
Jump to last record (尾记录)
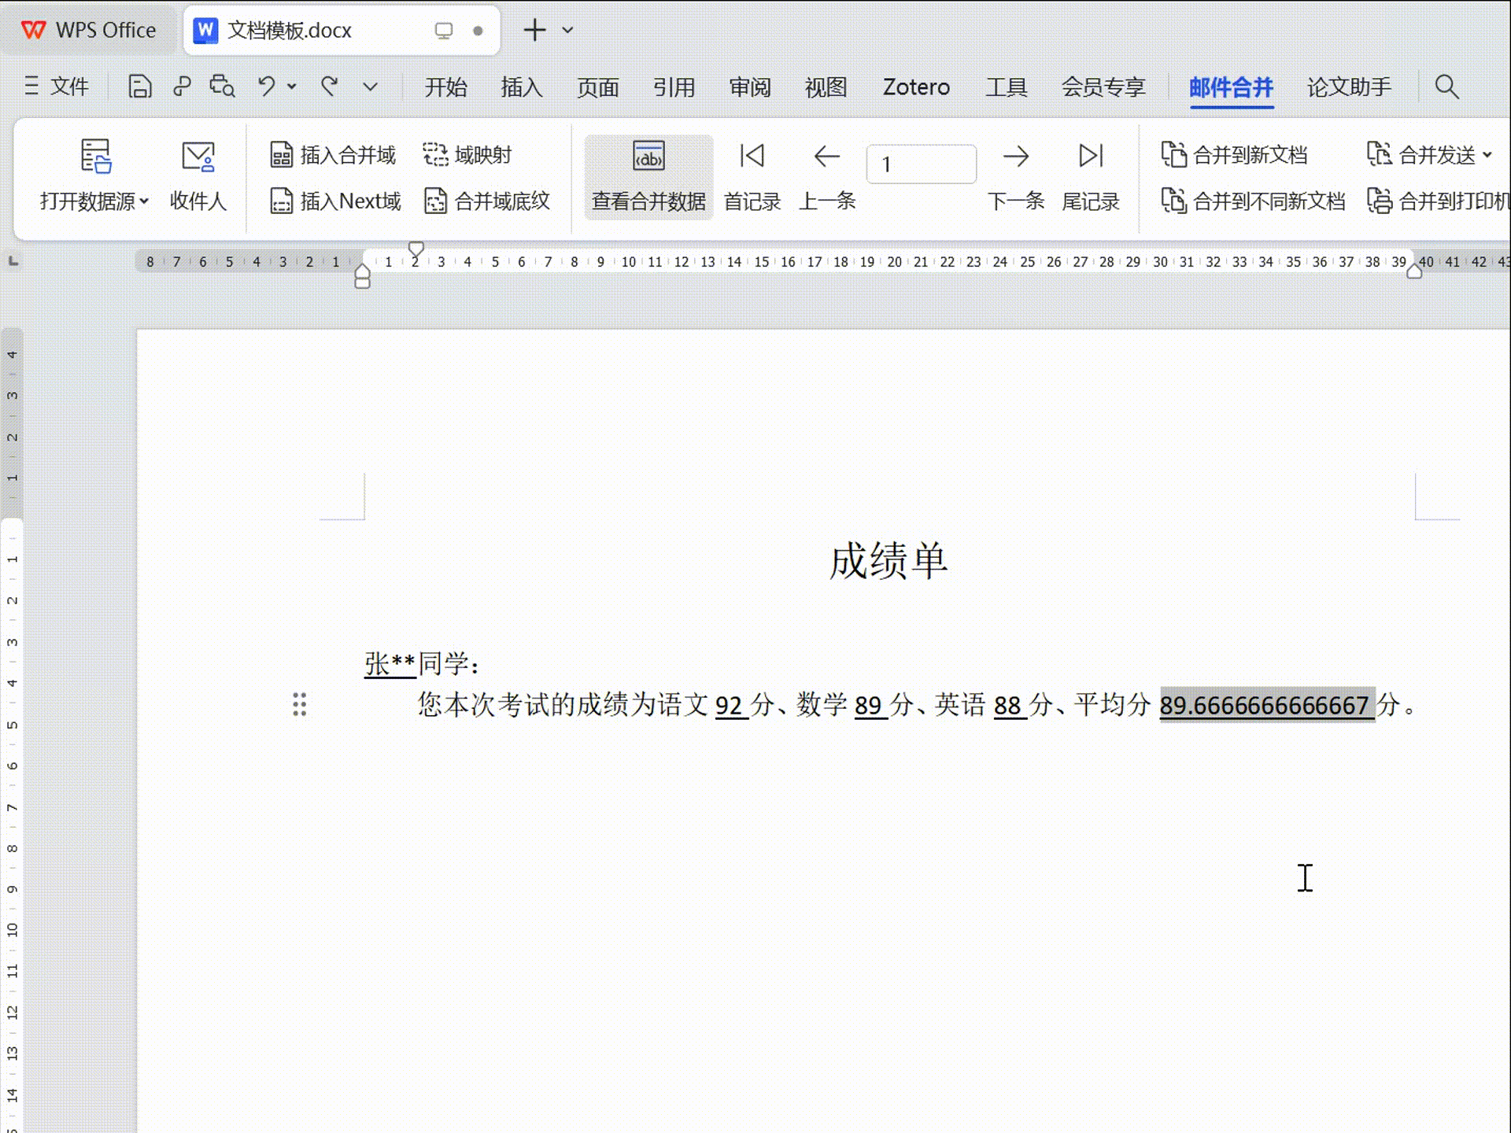tap(1090, 157)
